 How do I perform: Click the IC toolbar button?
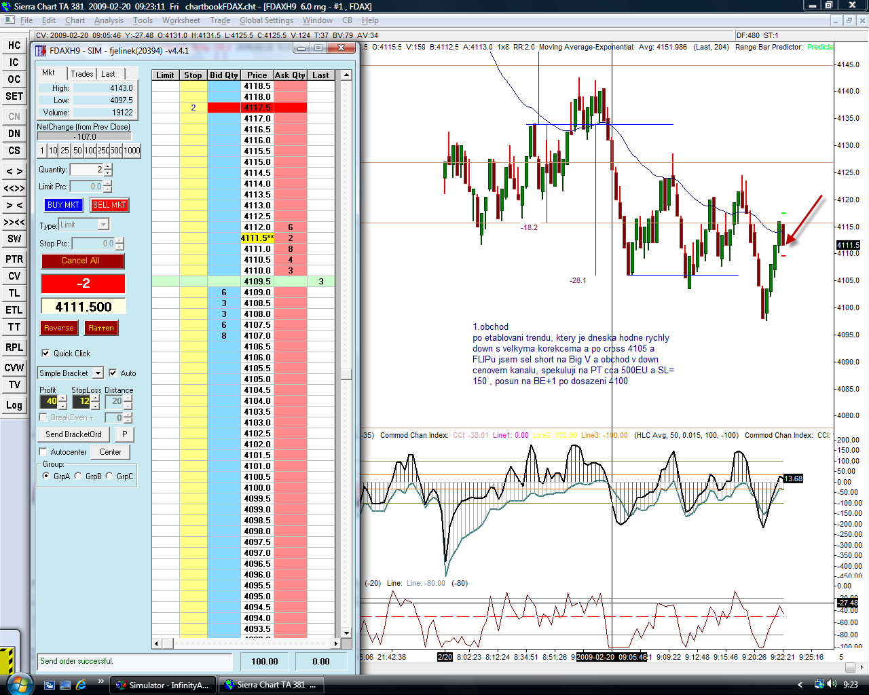tap(14, 62)
